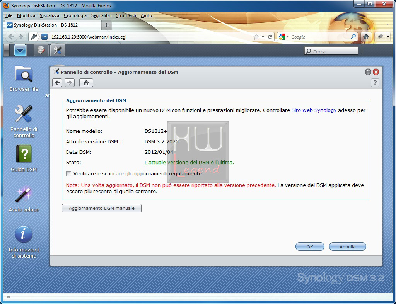Click the storage manager taskbar icon
396x304 pixels.
click(x=41, y=51)
